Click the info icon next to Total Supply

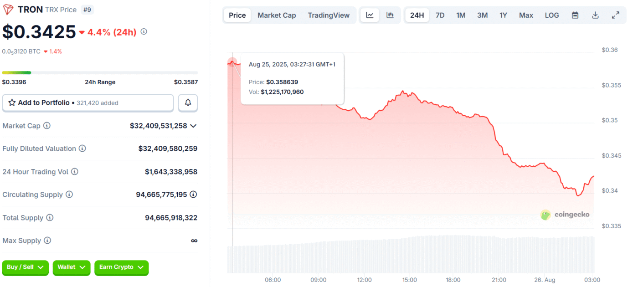tap(50, 218)
